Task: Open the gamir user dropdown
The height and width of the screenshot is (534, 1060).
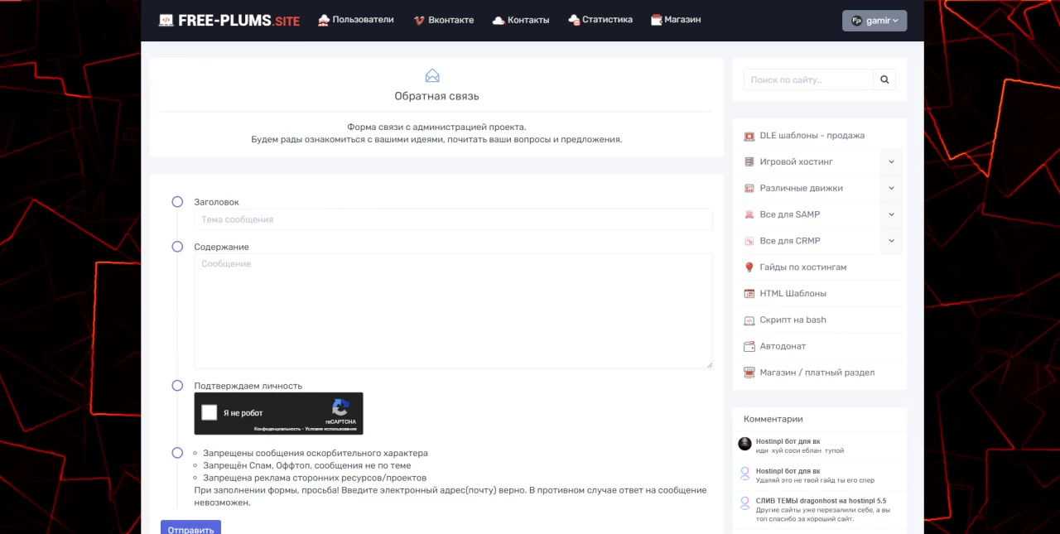Action: point(874,21)
